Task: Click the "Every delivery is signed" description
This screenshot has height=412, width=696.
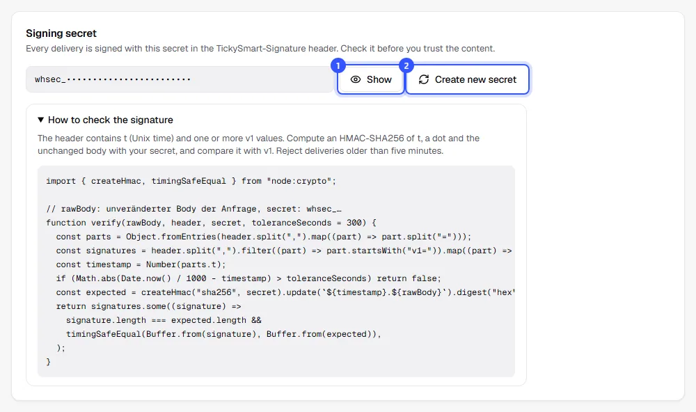Action: point(260,49)
